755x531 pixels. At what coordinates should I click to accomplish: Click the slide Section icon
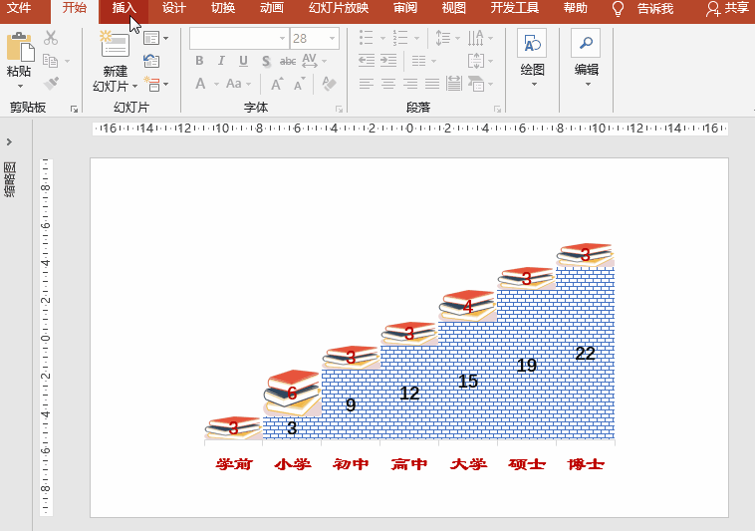tap(152, 84)
